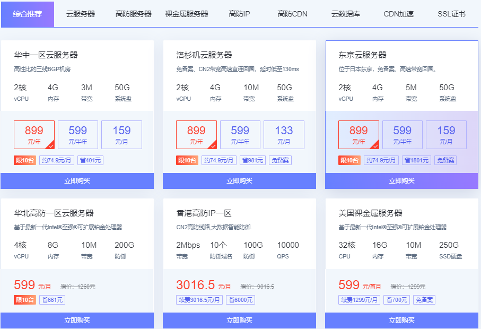Viewport: 481px width, 329px height.
Task: Click CN2高防线路,大数据智能防御 description
Action: [x=214, y=227]
